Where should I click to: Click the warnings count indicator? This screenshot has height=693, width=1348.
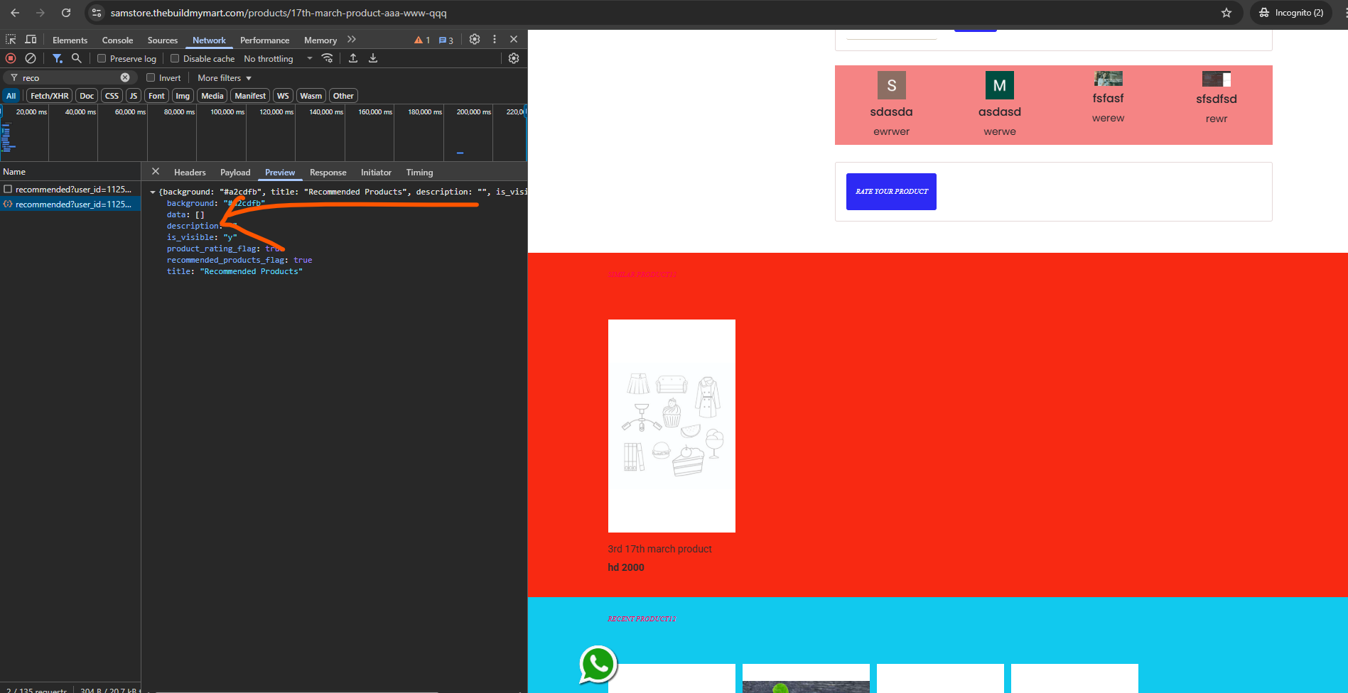(422, 40)
